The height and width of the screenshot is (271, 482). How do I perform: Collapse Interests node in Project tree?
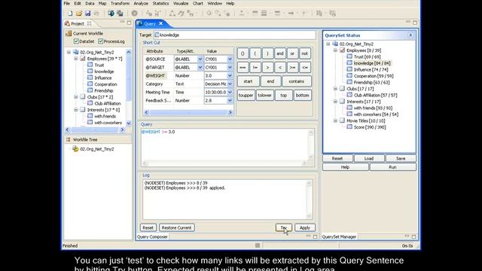click(x=76, y=110)
